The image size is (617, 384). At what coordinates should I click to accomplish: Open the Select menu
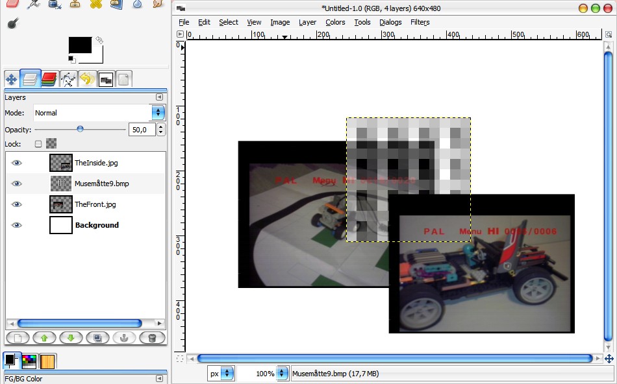[229, 22]
